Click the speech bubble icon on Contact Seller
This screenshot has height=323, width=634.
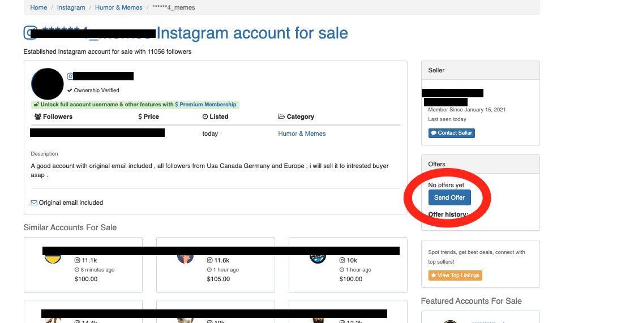[434, 133]
